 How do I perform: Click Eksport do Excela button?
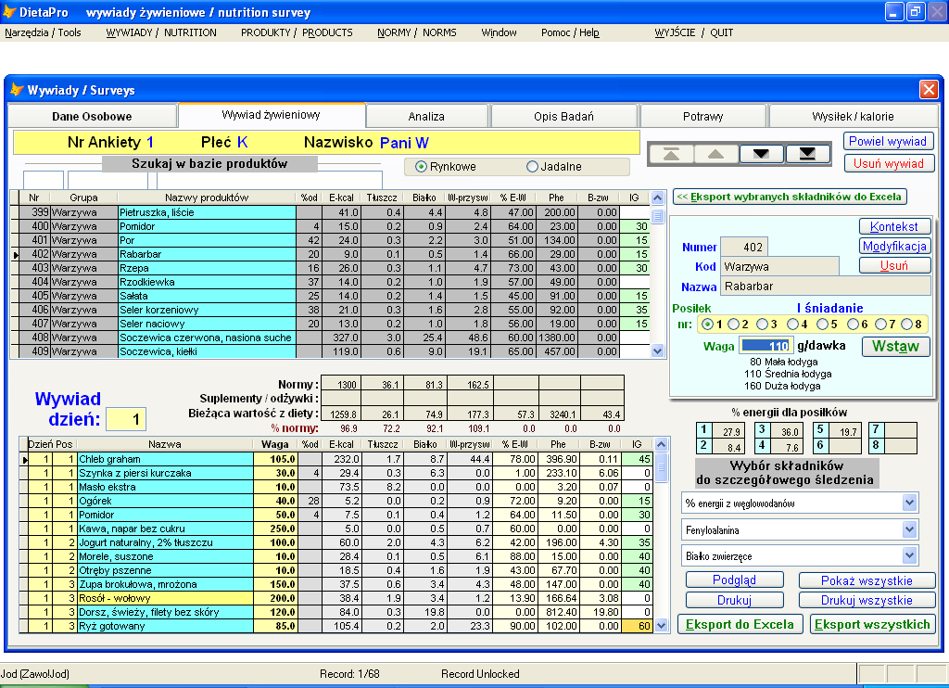740,624
